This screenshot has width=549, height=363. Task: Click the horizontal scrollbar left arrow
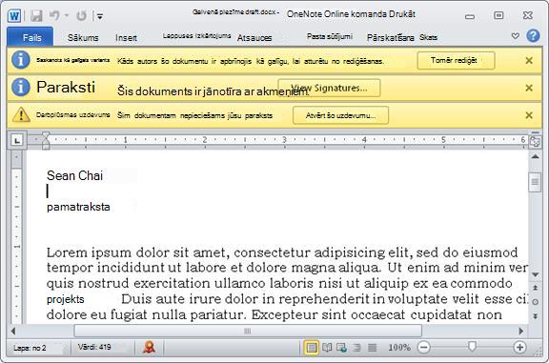pos(13,331)
